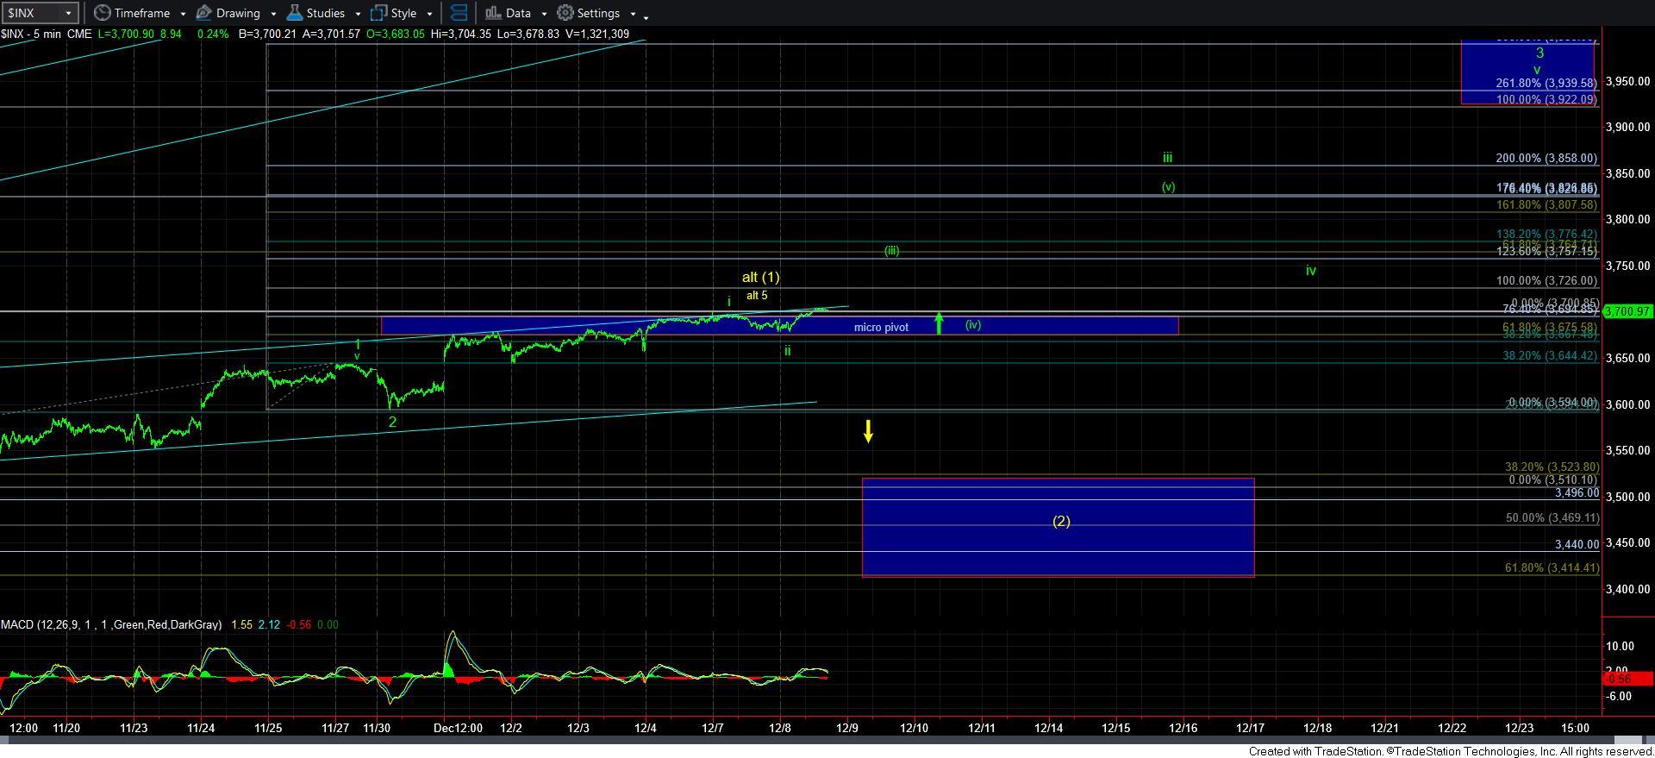Select the MACD (12,26,9...) study label
This screenshot has width=1655, height=758.
[111, 624]
